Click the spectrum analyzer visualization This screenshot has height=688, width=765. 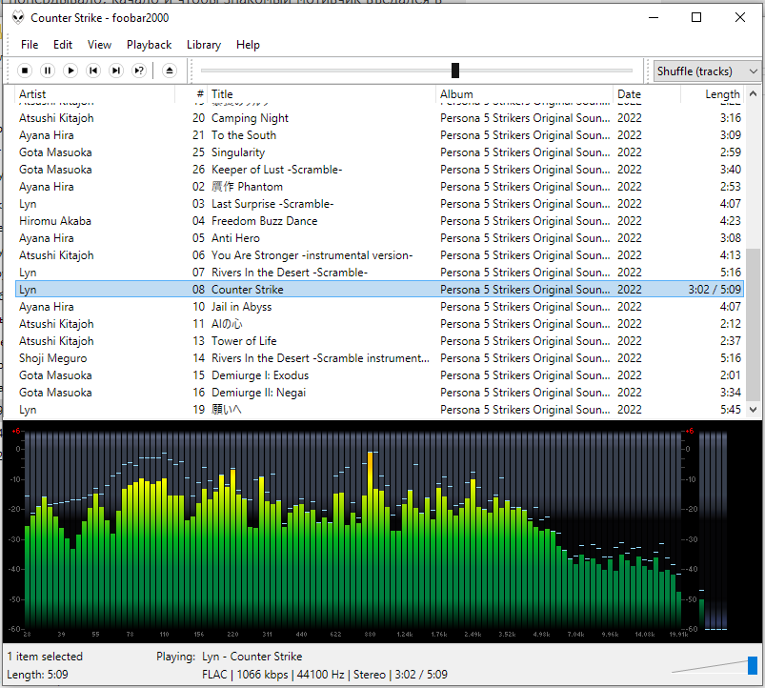351,532
